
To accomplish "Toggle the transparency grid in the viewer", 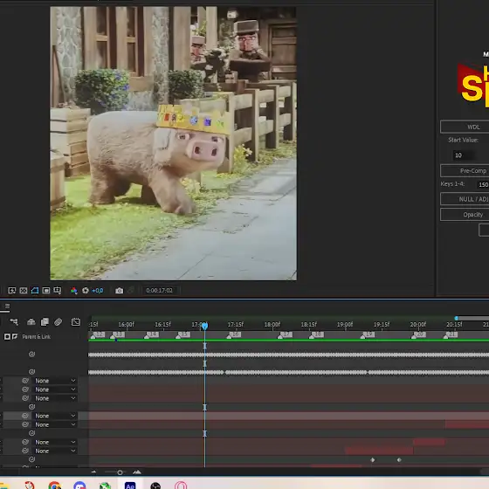I will tap(24, 290).
